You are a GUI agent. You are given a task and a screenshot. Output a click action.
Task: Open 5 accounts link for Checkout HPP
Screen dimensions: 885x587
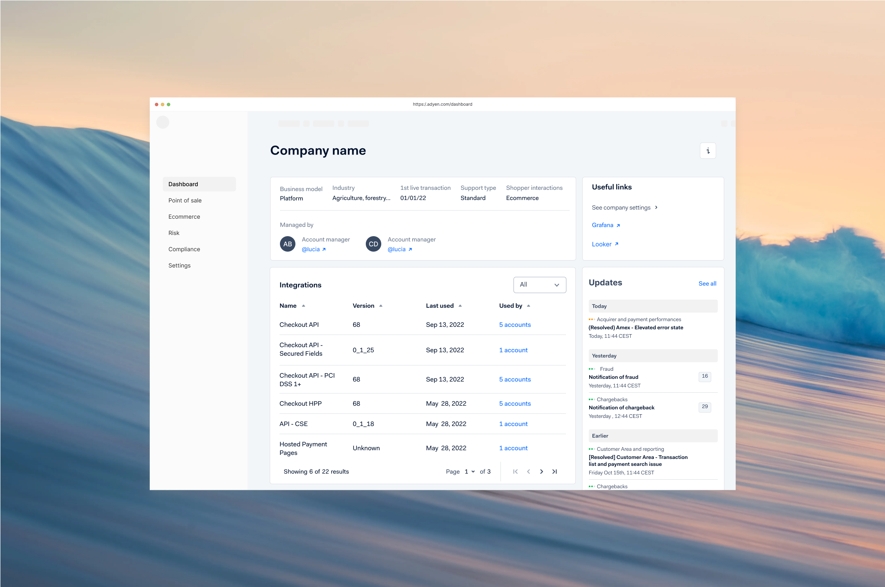pos(515,404)
